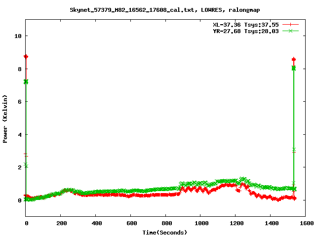The height and width of the screenshot is (237, 316).
Task: Click the green legend line sample
Action: [x=290, y=31]
